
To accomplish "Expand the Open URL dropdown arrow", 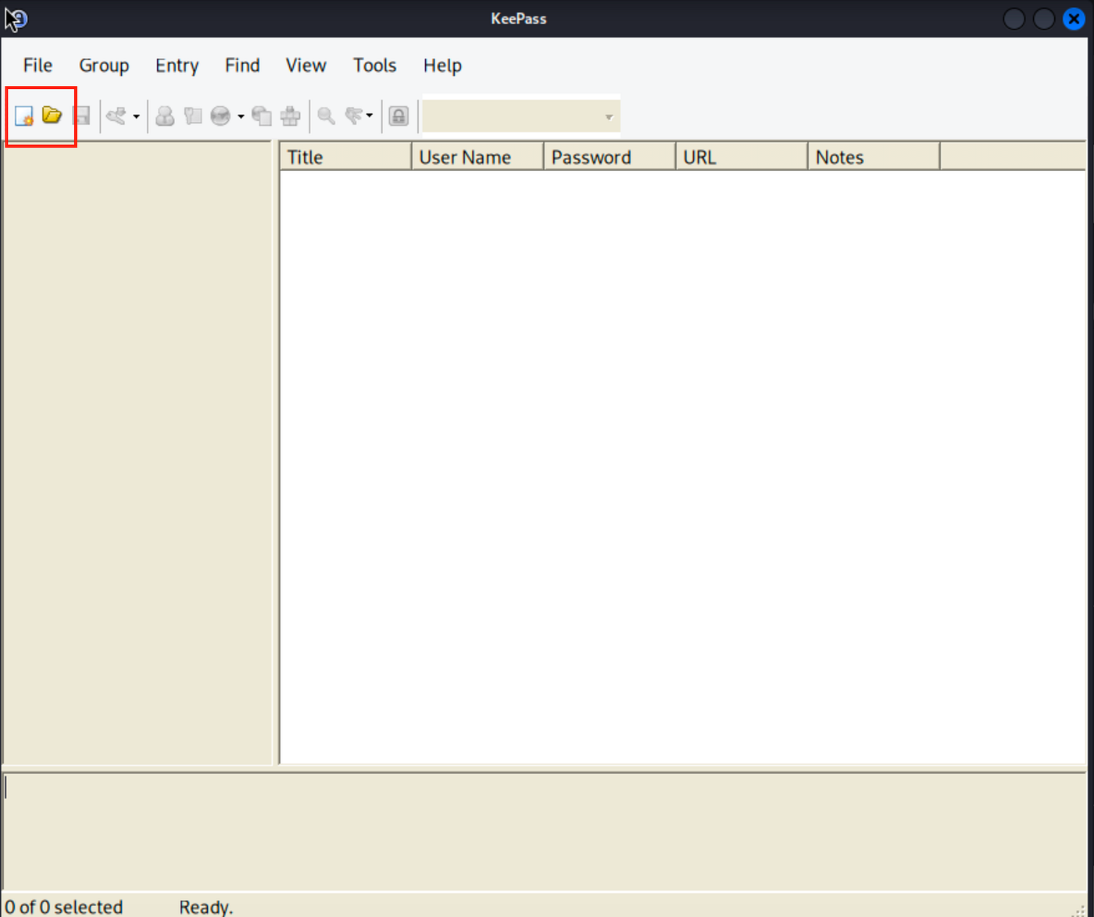I will (241, 117).
